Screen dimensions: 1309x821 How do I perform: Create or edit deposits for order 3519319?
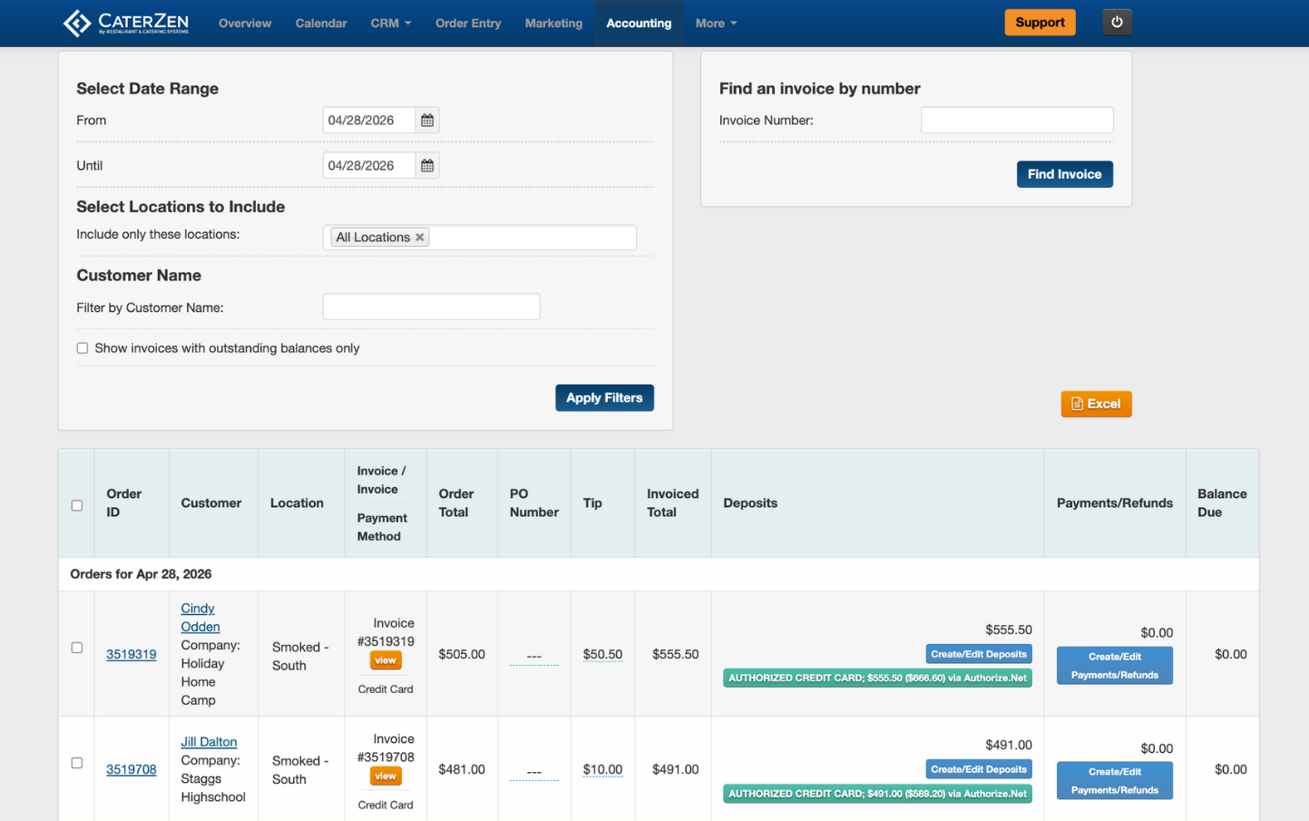tap(979, 654)
